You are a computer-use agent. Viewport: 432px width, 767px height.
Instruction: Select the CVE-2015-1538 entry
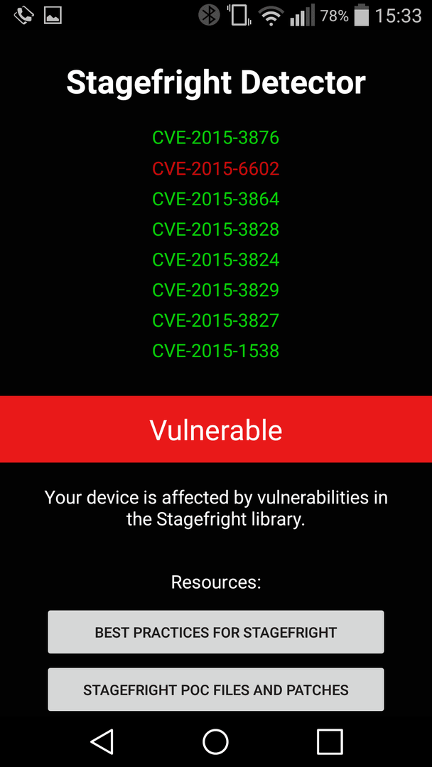point(216,351)
